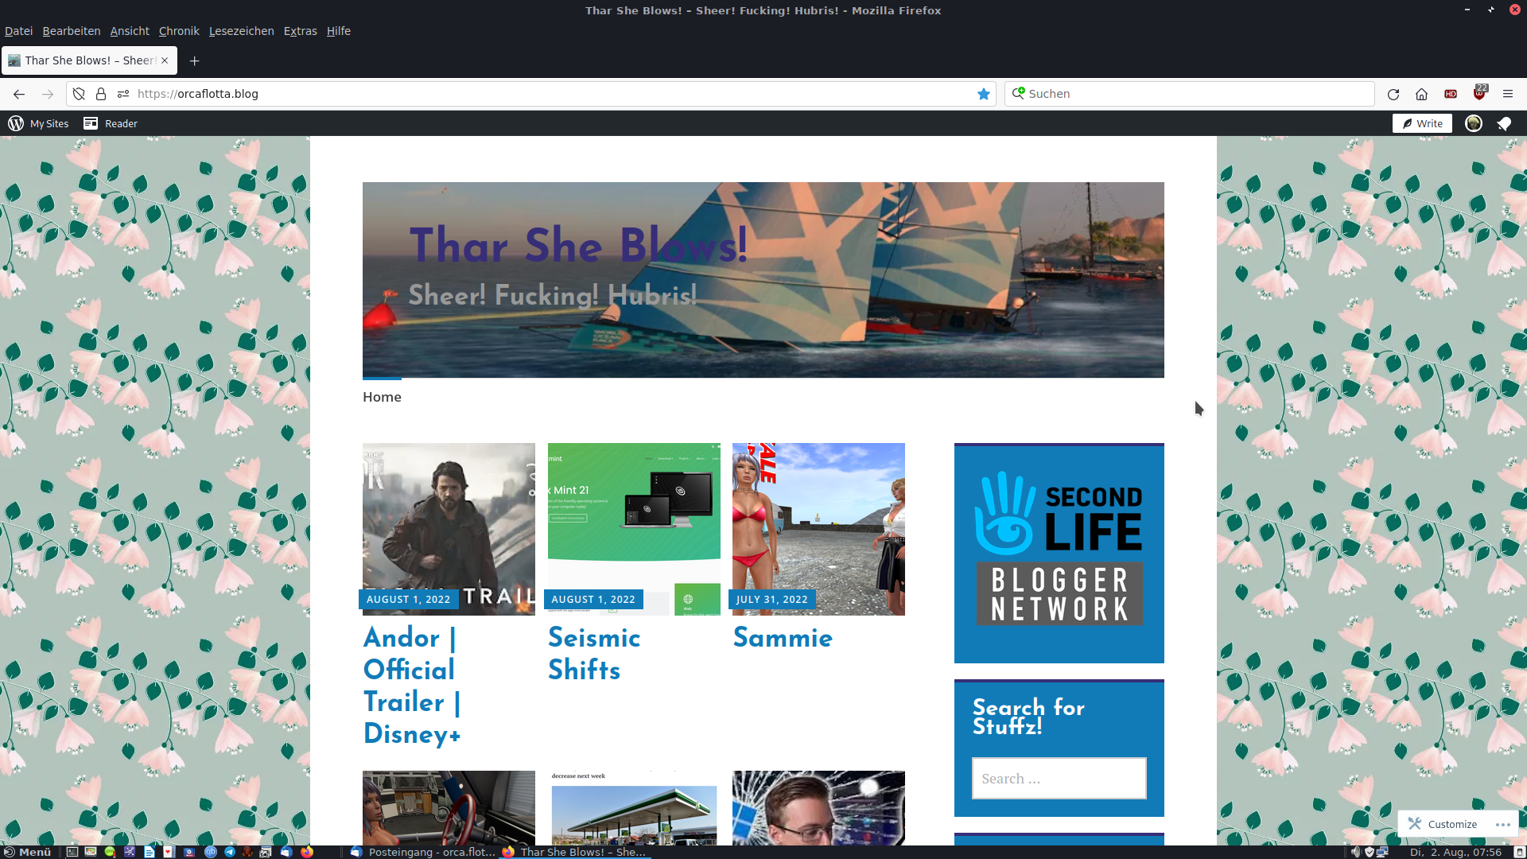Open the text document launcher in the taskbar

point(149,852)
